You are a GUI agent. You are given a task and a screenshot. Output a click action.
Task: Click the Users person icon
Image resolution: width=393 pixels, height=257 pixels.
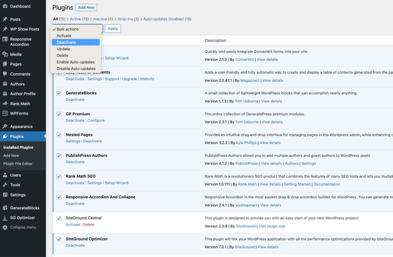pos(5,175)
